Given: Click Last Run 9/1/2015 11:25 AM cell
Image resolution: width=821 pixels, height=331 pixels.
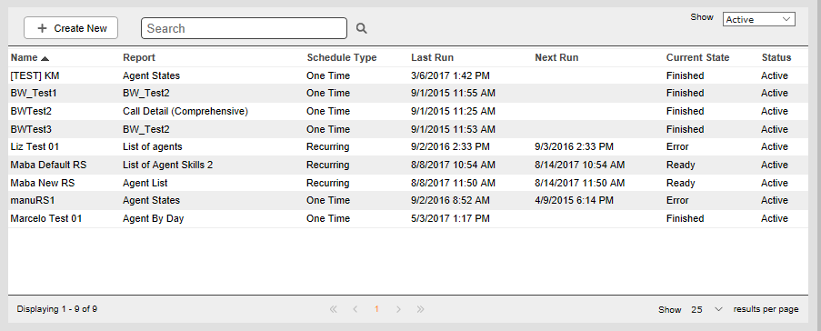Looking at the screenshot, I should 453,111.
